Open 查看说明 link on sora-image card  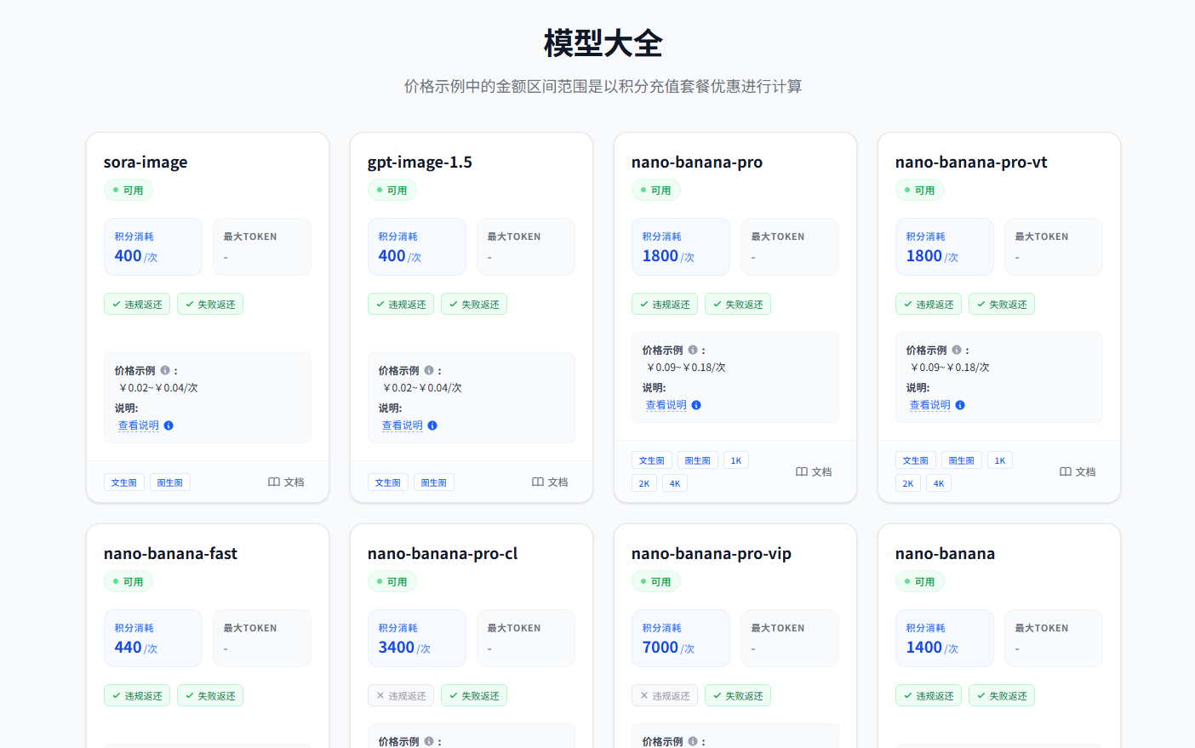[139, 425]
